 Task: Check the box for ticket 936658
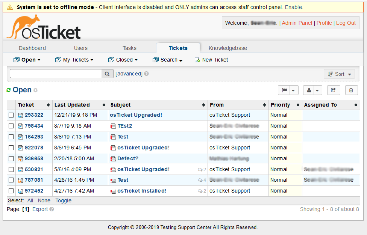(11, 159)
